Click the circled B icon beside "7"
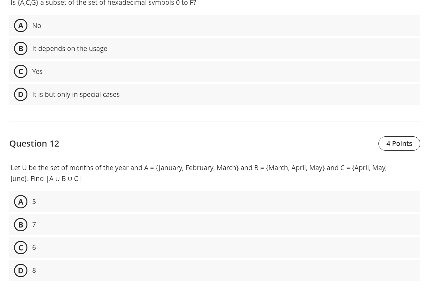Screen dimensions: 425x289 [x=21, y=224]
